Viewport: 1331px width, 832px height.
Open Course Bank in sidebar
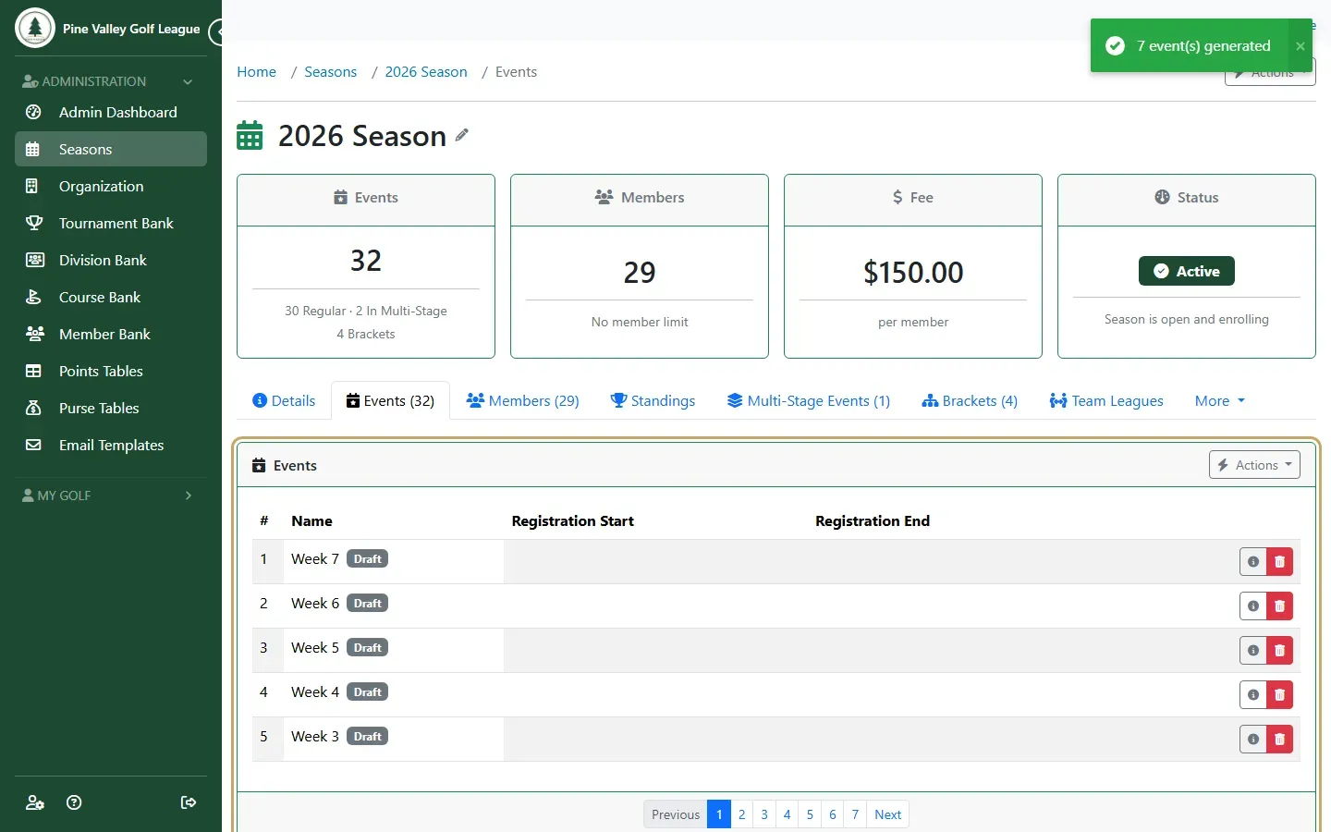[x=111, y=298]
